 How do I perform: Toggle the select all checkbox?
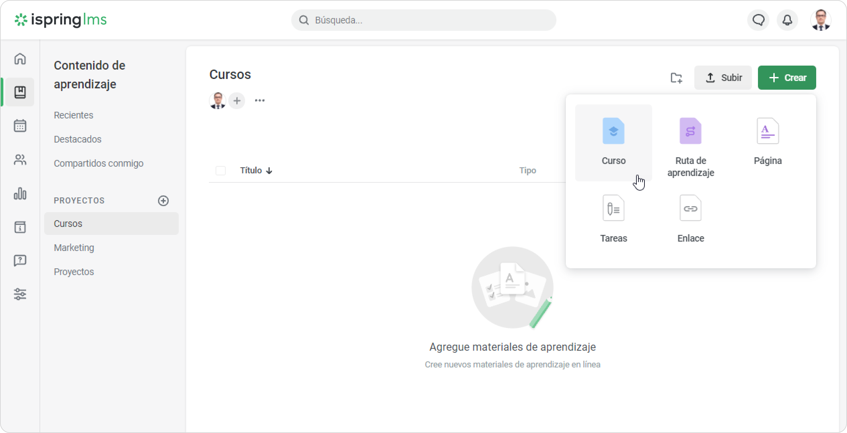pyautogui.click(x=221, y=171)
